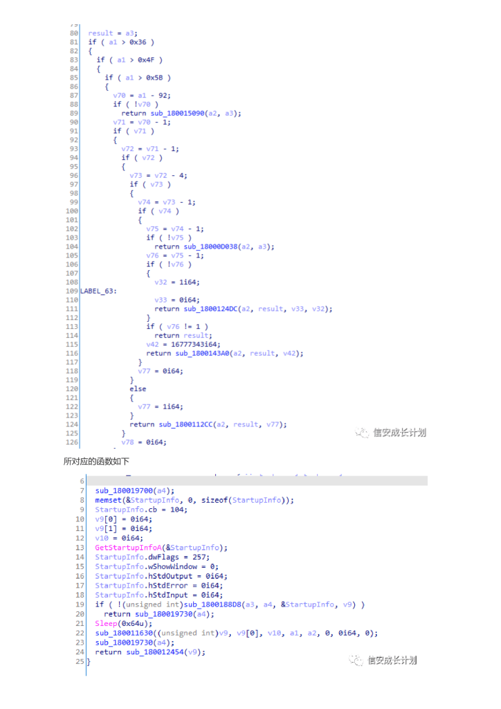This screenshot has width=501, height=709.
Task: Click the assignment "v33 = 0i64;"
Action: tap(176, 300)
